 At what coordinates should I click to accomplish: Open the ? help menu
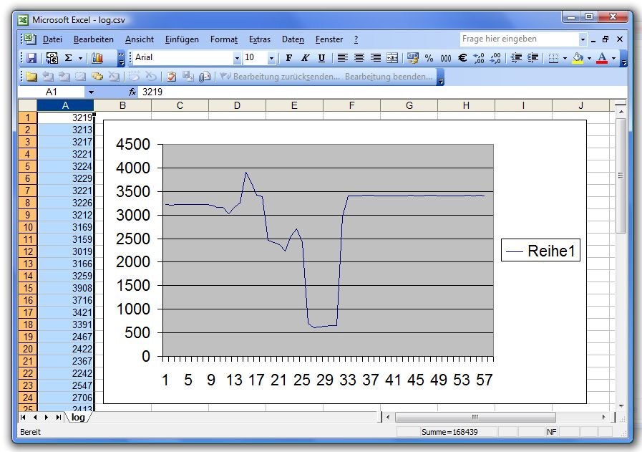click(356, 39)
